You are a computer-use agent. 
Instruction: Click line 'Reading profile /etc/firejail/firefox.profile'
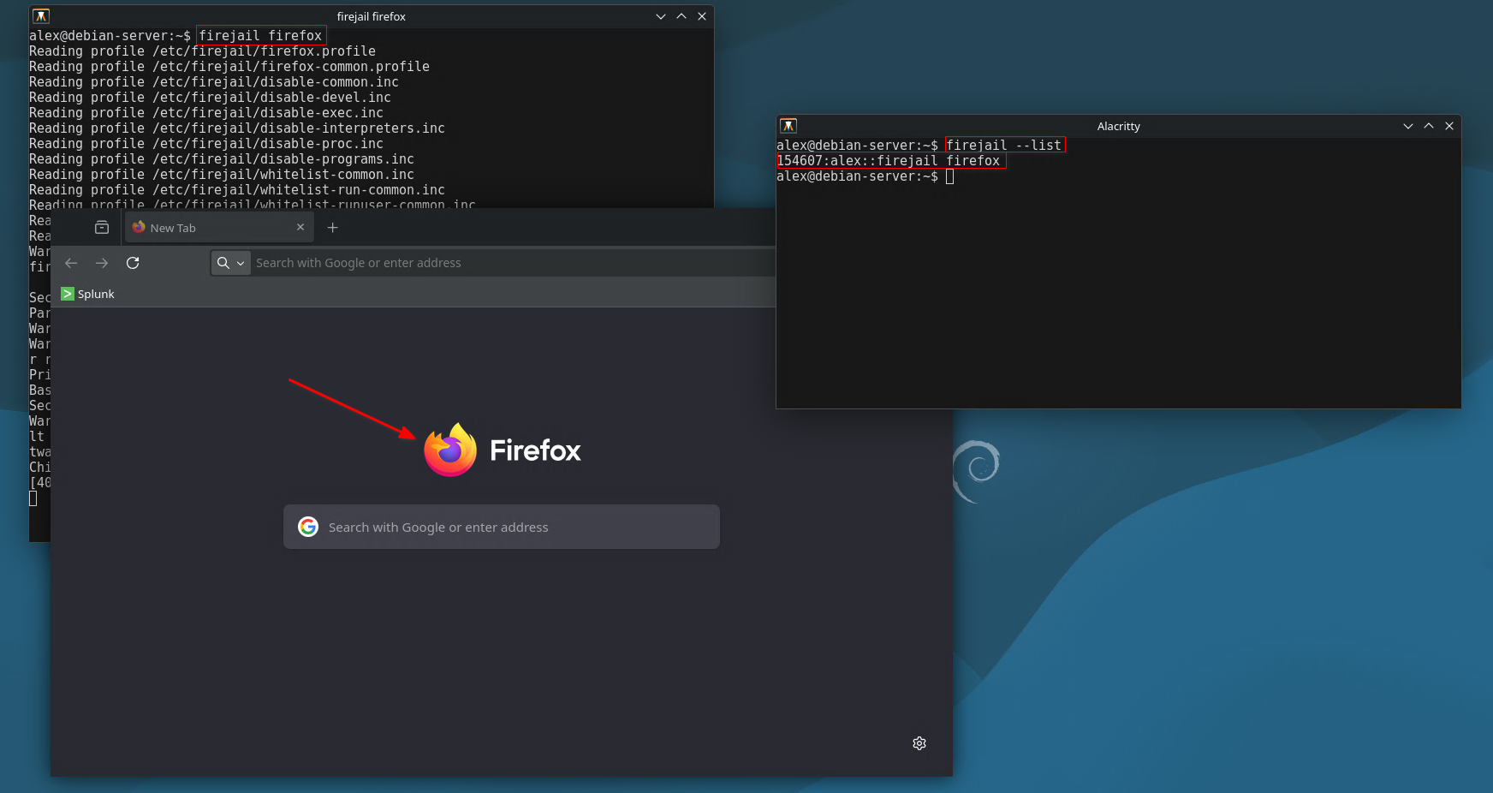(x=202, y=51)
